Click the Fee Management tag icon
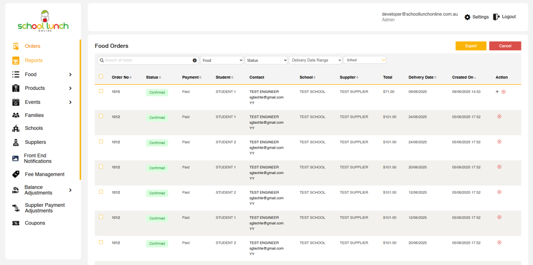 click(16, 174)
